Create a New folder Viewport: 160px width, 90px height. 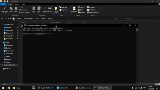point(56,10)
